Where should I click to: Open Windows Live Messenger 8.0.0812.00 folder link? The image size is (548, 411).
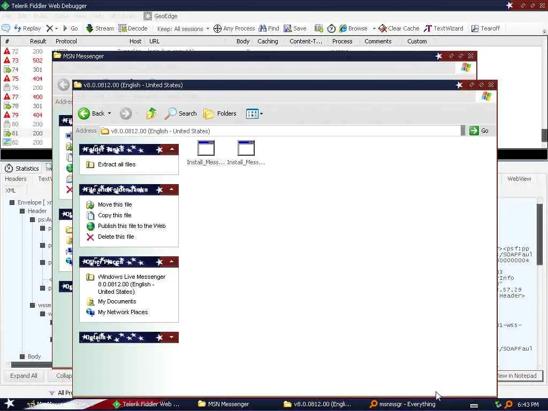(132, 284)
